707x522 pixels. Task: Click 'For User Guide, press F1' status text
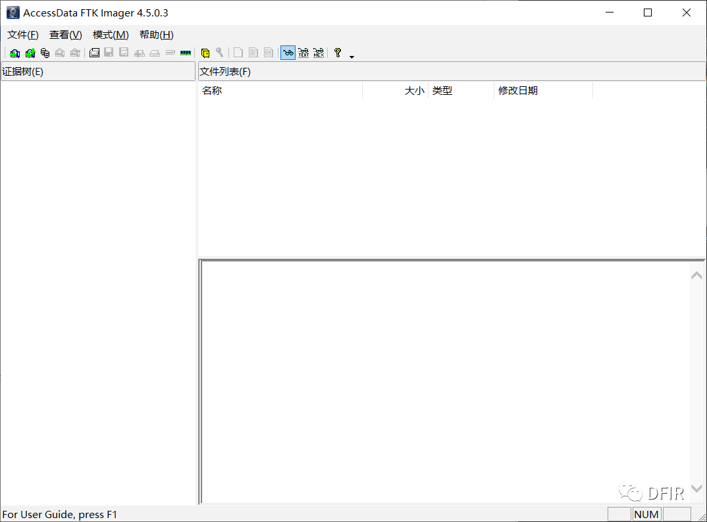(59, 514)
